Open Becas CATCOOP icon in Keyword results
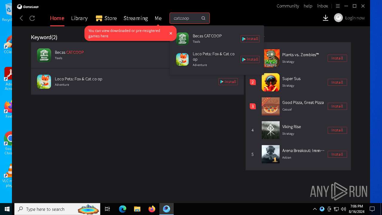Viewport: 382px width, 215px height. pyautogui.click(x=44, y=55)
